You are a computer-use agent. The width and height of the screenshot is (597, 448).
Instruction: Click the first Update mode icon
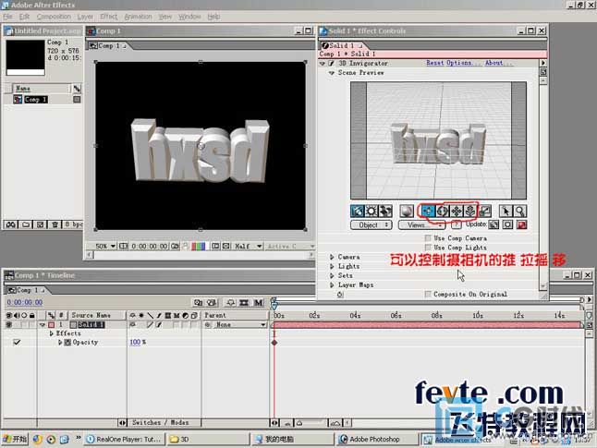click(493, 225)
